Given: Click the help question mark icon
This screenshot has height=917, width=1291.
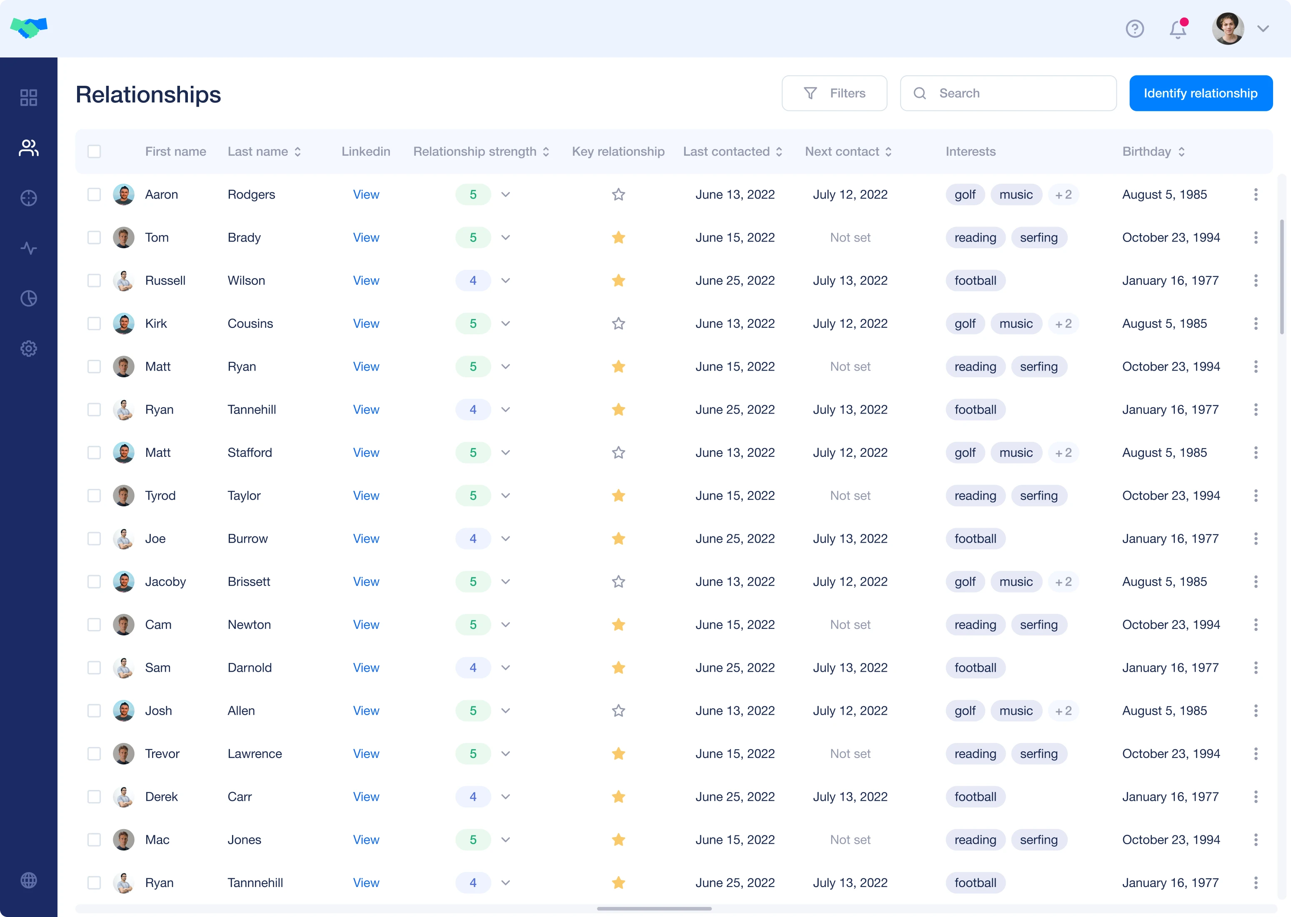Looking at the screenshot, I should [1134, 29].
